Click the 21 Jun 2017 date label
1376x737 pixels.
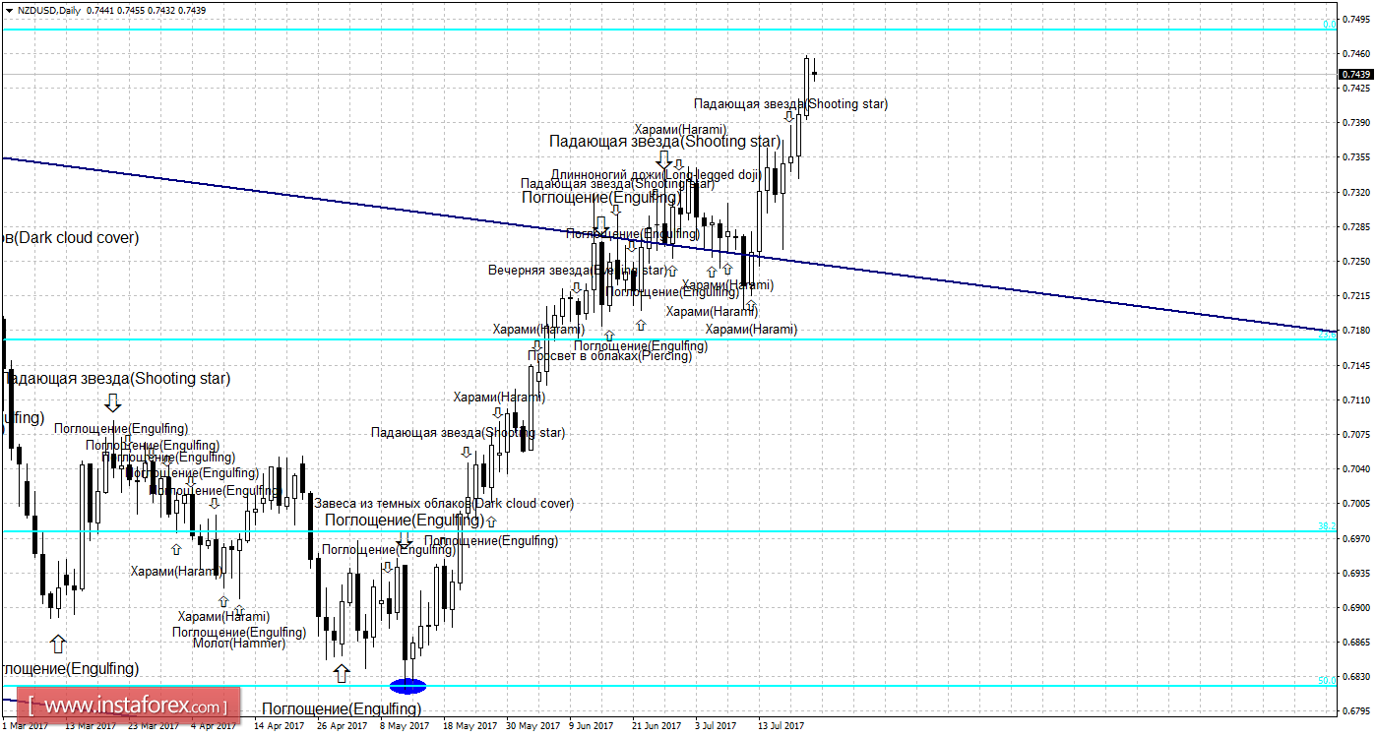click(x=657, y=726)
